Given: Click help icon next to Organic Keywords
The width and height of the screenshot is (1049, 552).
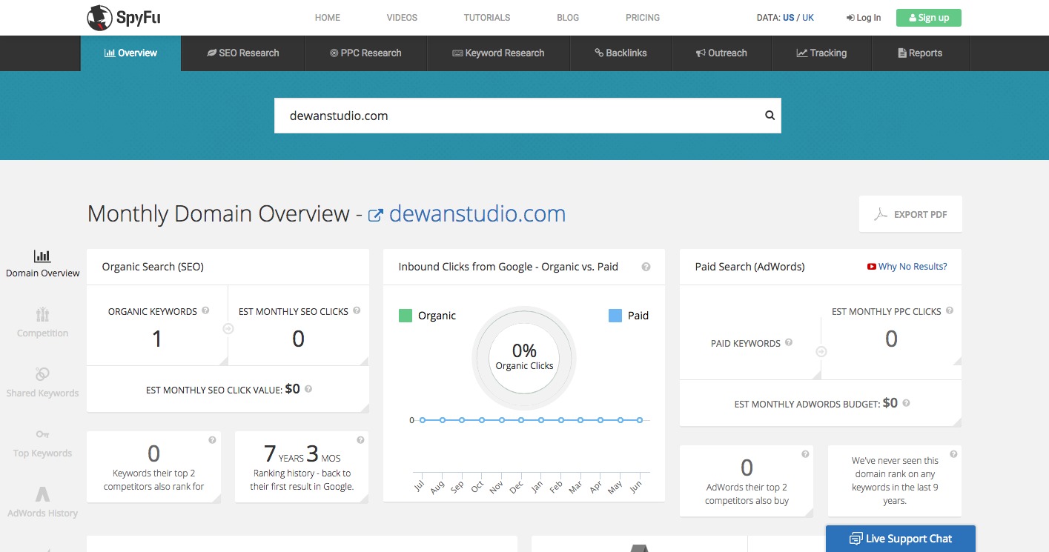Looking at the screenshot, I should tap(205, 311).
